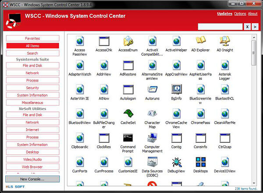Launch the AppCrashView icon

click(x=177, y=65)
